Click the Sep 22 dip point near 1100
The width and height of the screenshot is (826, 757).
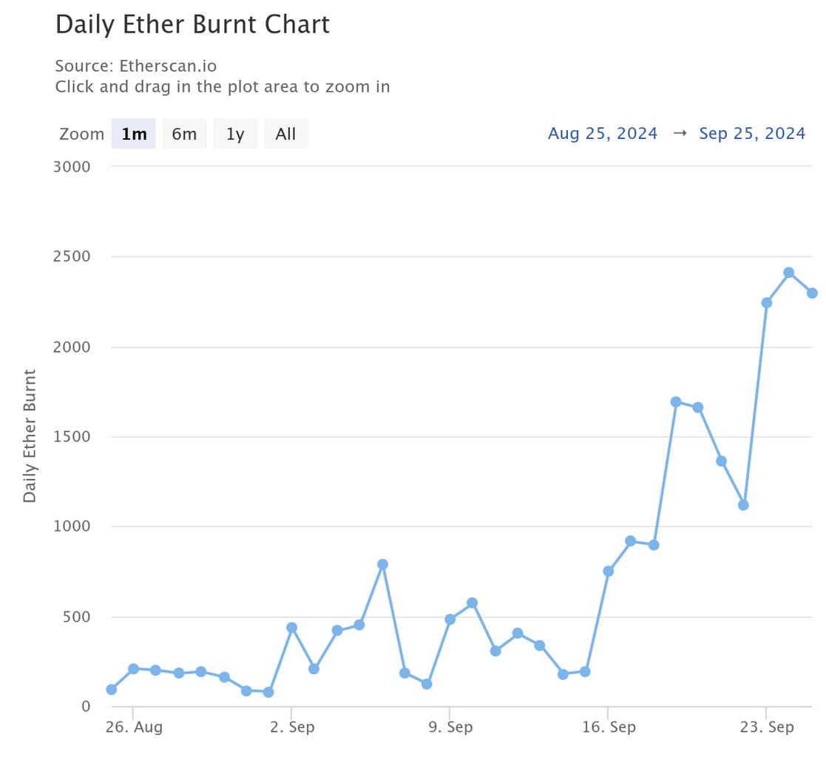coord(744,505)
